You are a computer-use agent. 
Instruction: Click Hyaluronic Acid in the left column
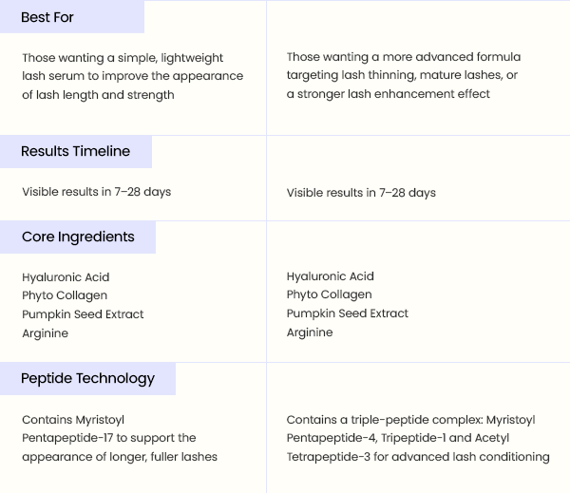click(x=66, y=277)
